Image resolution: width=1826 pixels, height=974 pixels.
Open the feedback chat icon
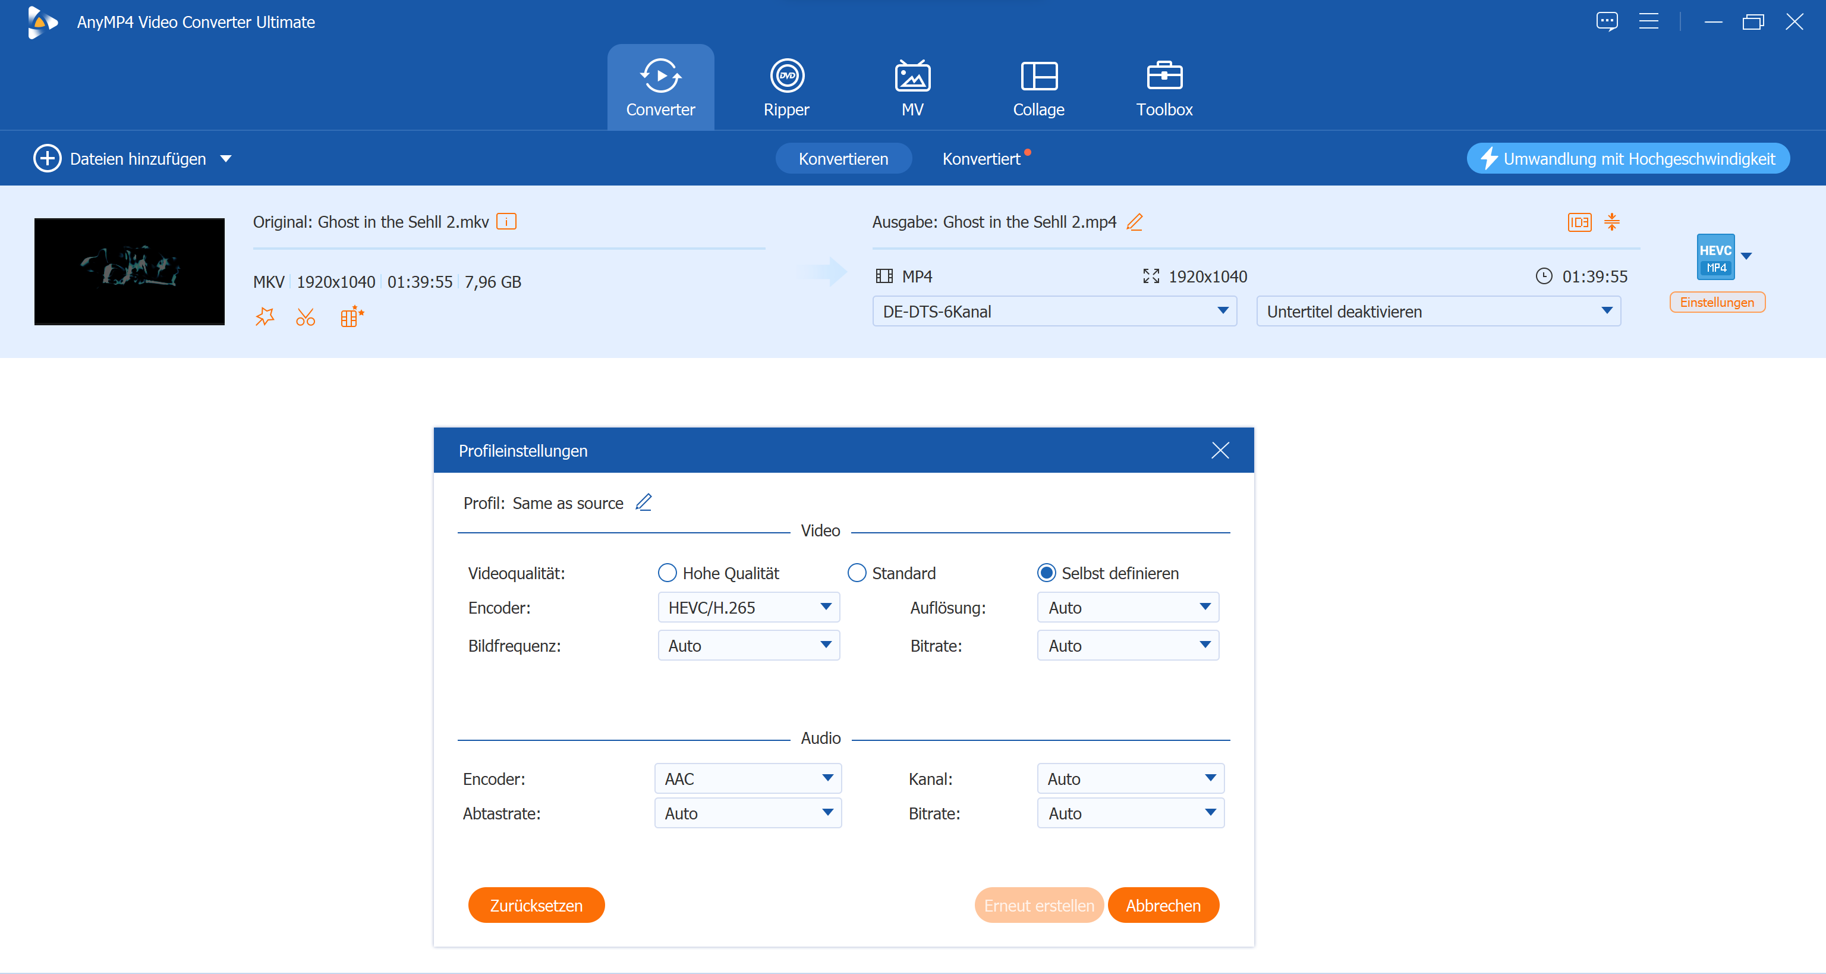(x=1606, y=21)
